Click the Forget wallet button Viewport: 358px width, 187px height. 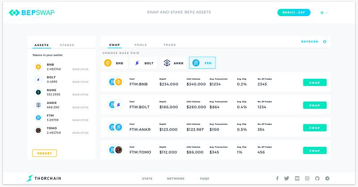point(44,153)
